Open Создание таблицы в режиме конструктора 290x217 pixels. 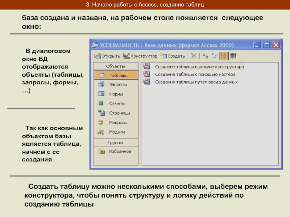point(199,67)
